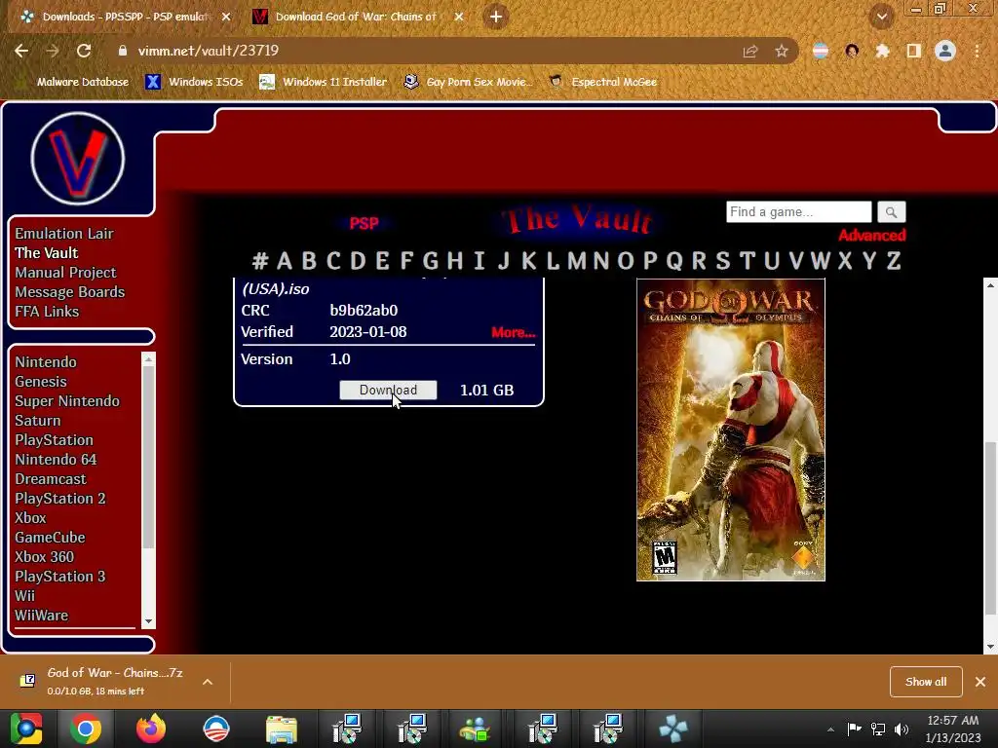
Task: Click the share page icon in address bar
Action: (x=750, y=51)
